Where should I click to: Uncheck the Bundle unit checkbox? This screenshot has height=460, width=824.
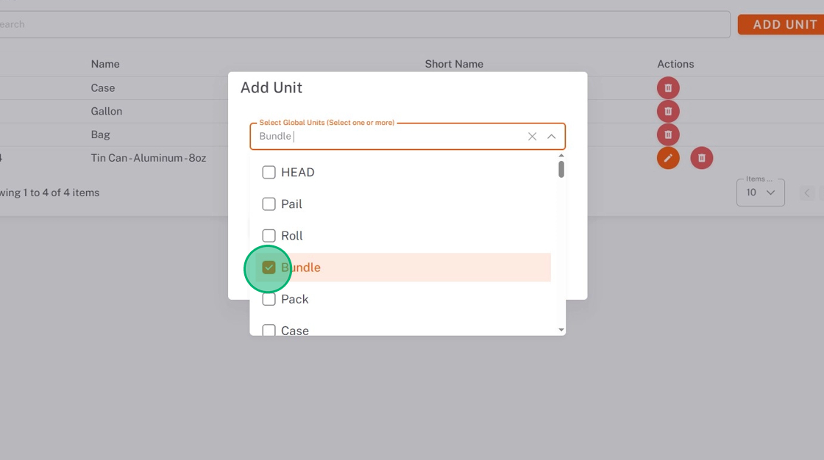[x=269, y=267]
